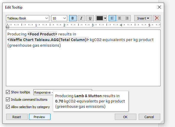Open the font size dropdown
The image size is (175, 127).
pyautogui.click(x=59, y=18)
